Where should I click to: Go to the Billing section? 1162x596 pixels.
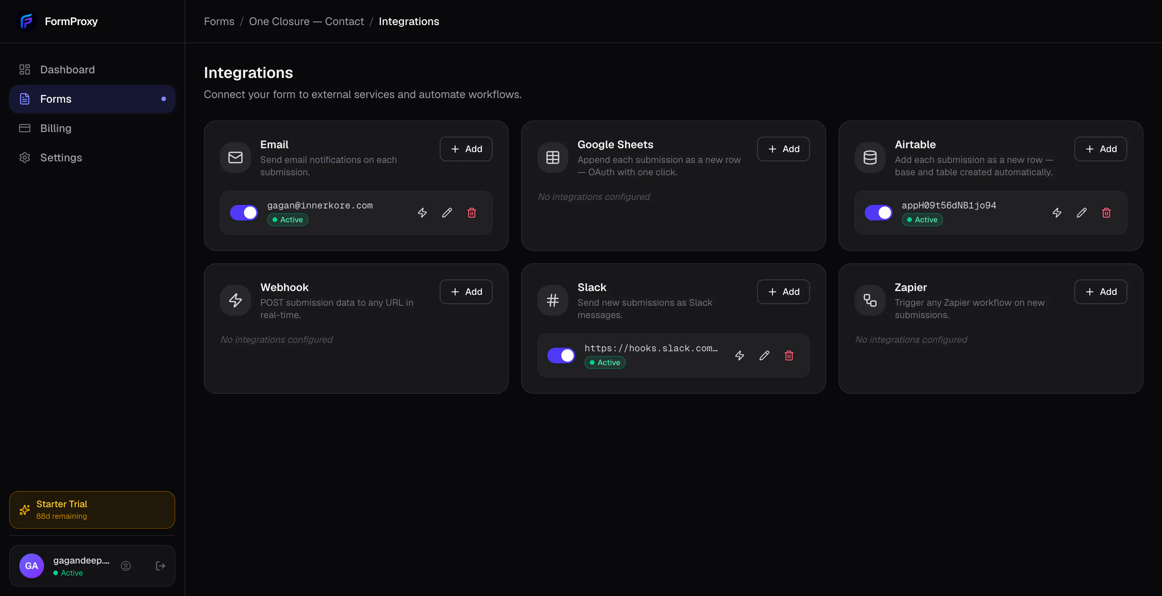(92, 128)
